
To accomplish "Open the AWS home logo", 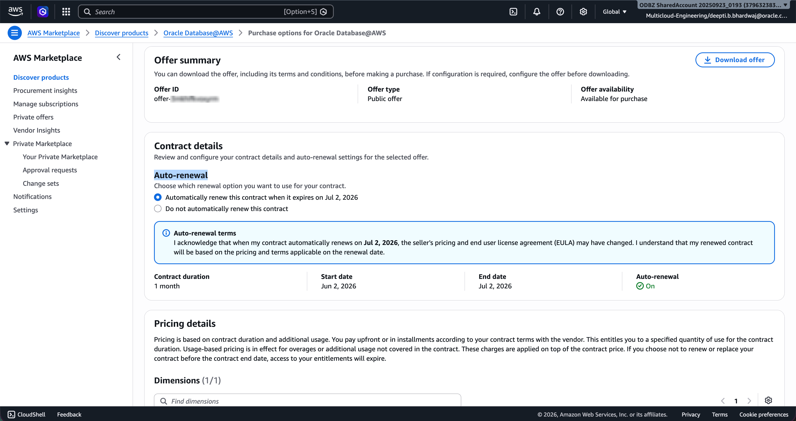I will point(15,11).
